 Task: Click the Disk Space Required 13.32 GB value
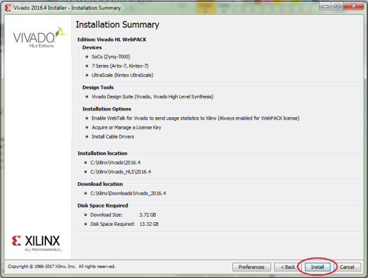tap(149, 224)
